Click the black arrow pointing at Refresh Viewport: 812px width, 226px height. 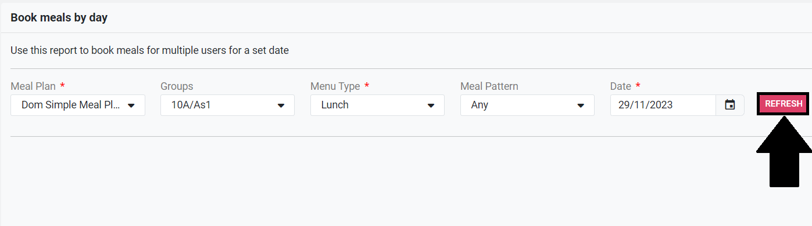click(784, 151)
